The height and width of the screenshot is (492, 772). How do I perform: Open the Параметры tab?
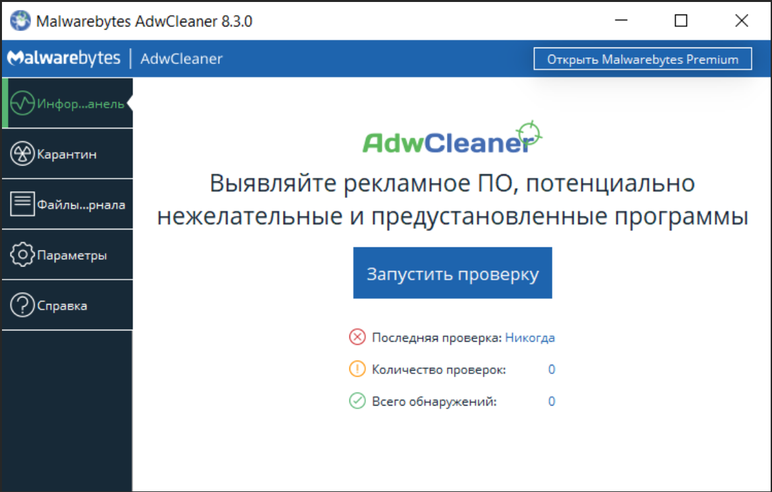point(67,255)
